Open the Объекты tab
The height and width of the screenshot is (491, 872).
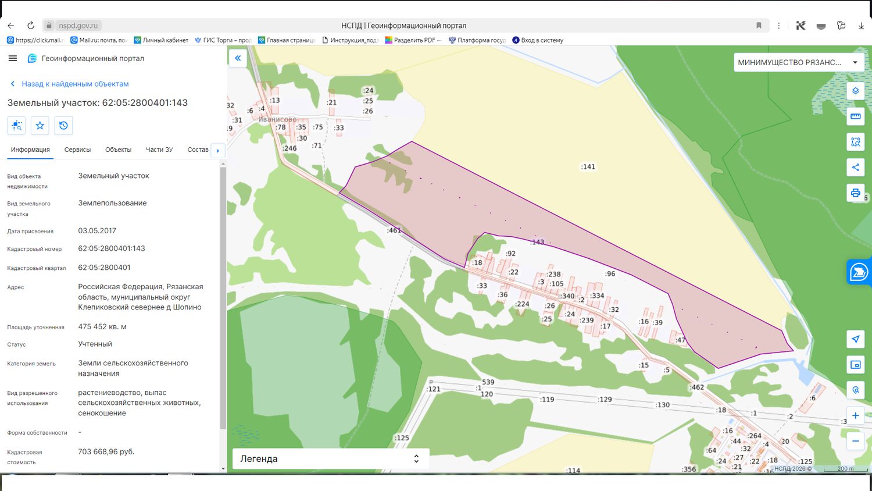118,150
